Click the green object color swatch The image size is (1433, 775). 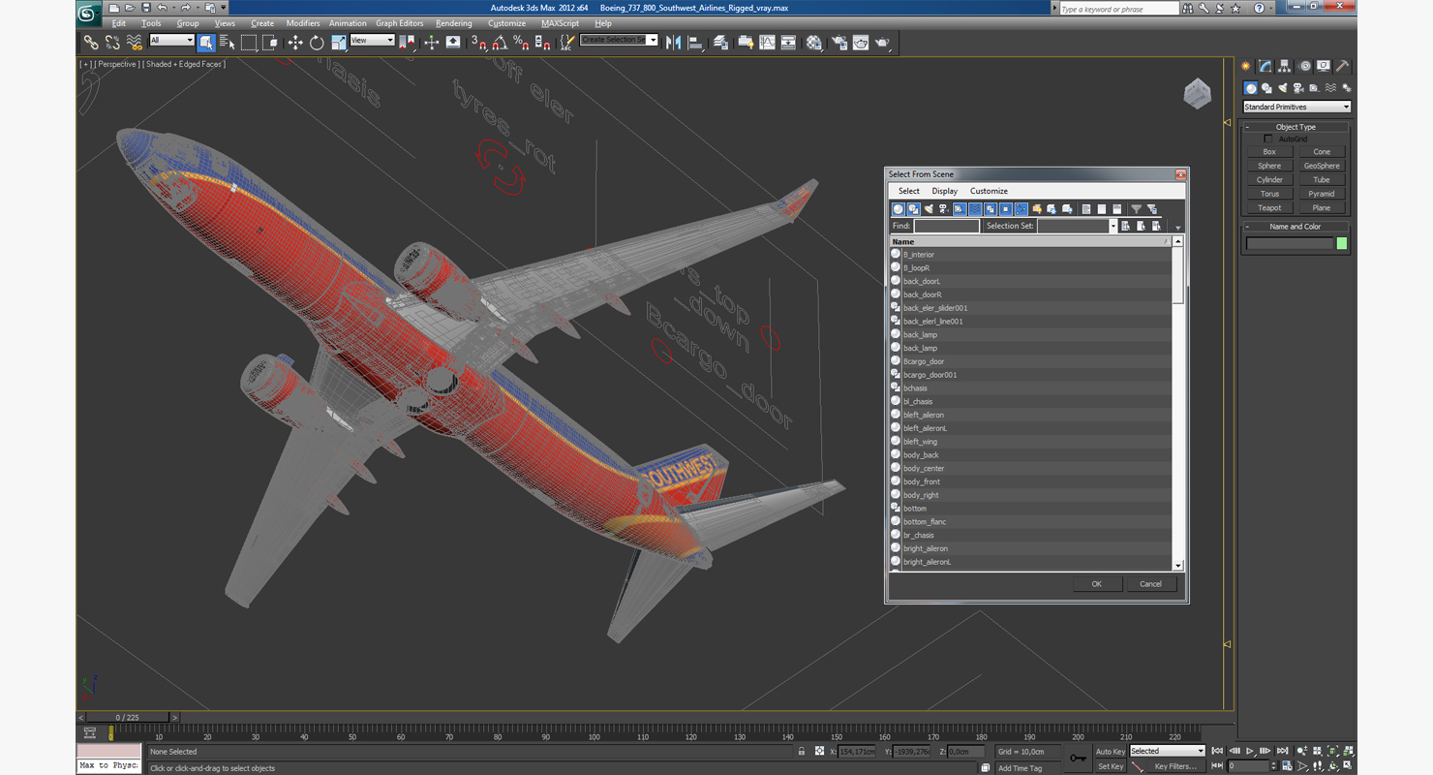[x=1342, y=244]
